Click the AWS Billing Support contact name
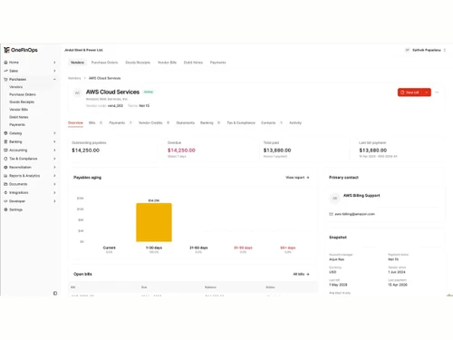This screenshot has height=340, width=453. point(361,196)
